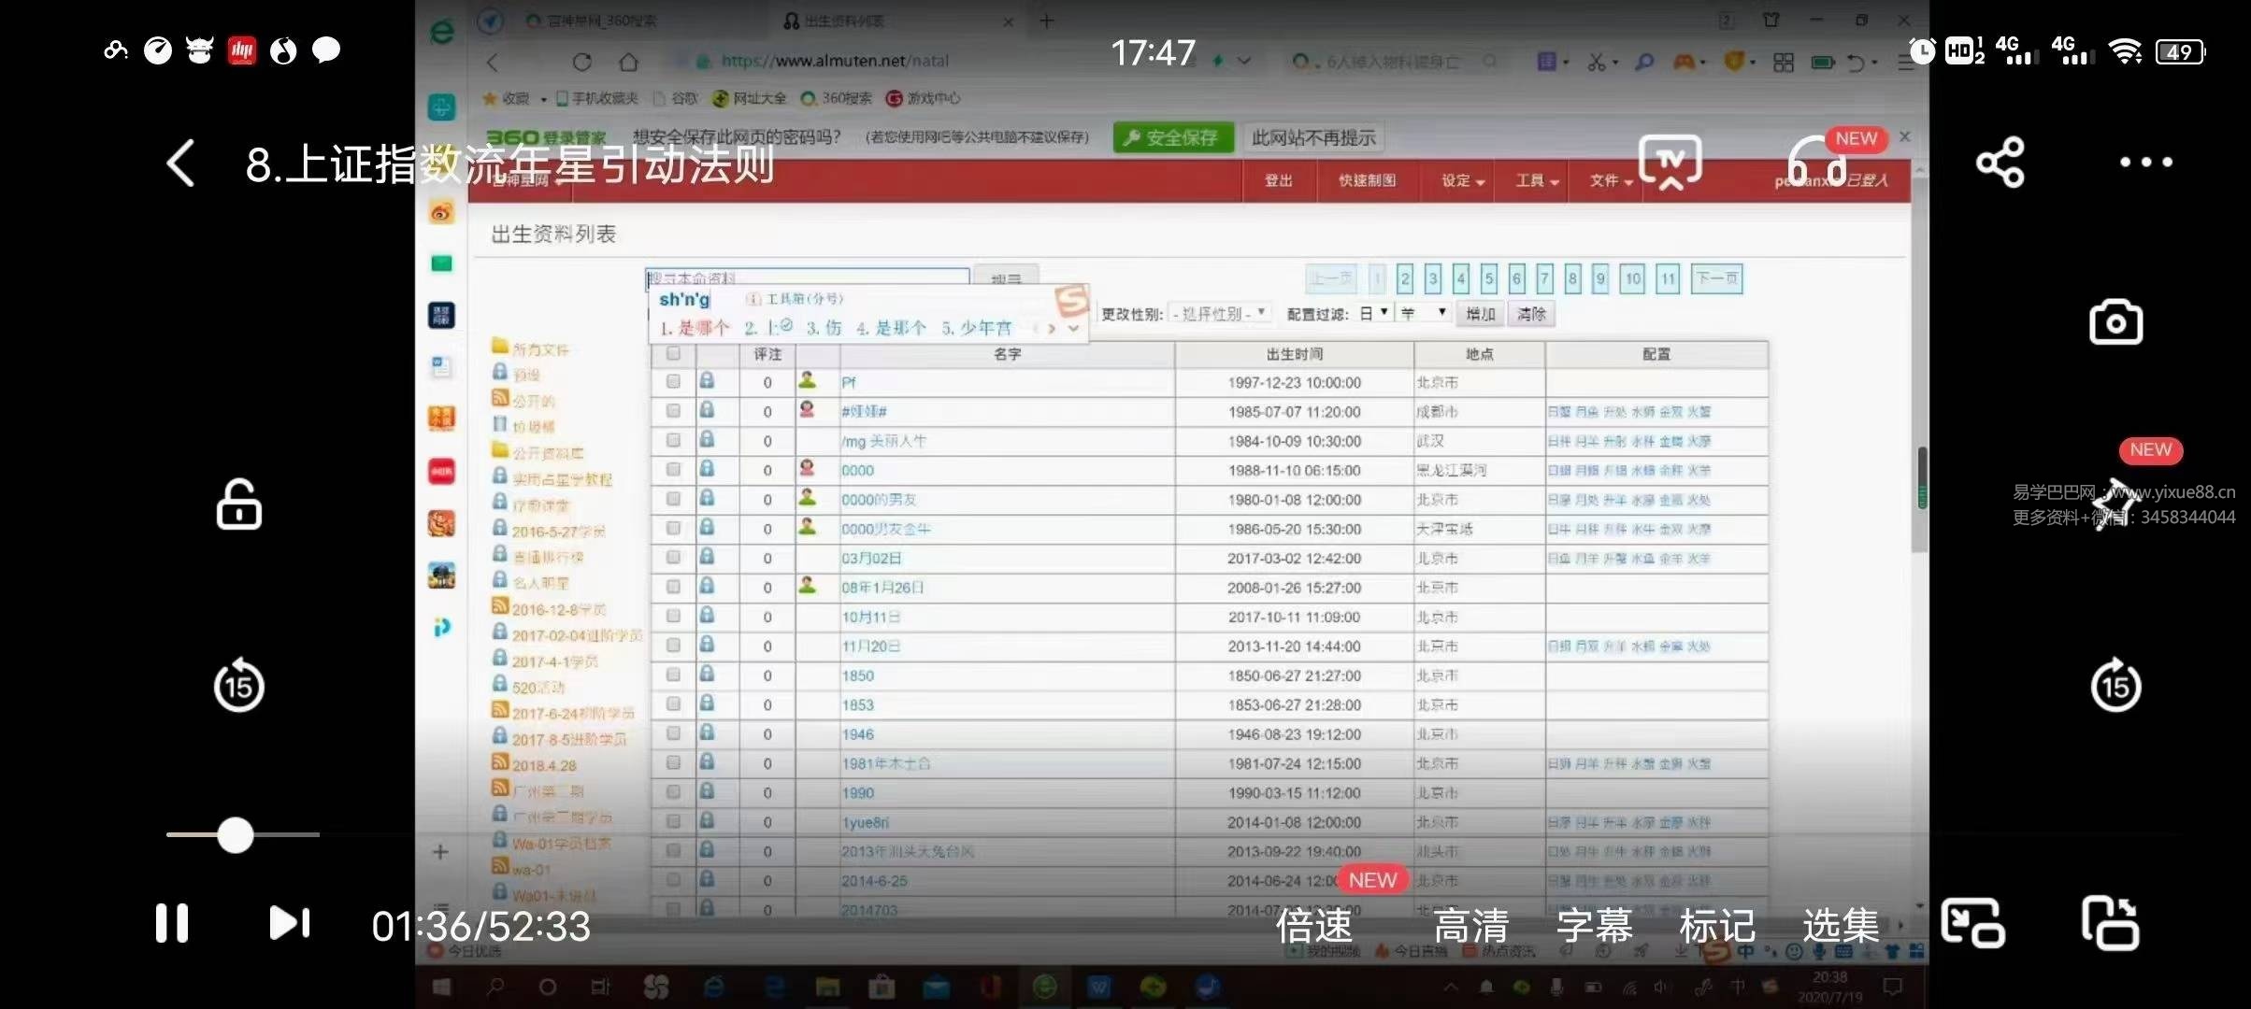
Task: Toggle the screen lock icon
Action: coord(238,505)
